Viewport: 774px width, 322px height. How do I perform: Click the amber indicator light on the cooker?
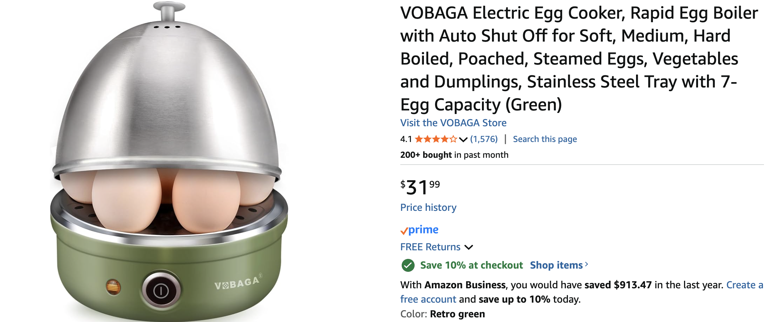click(x=113, y=287)
